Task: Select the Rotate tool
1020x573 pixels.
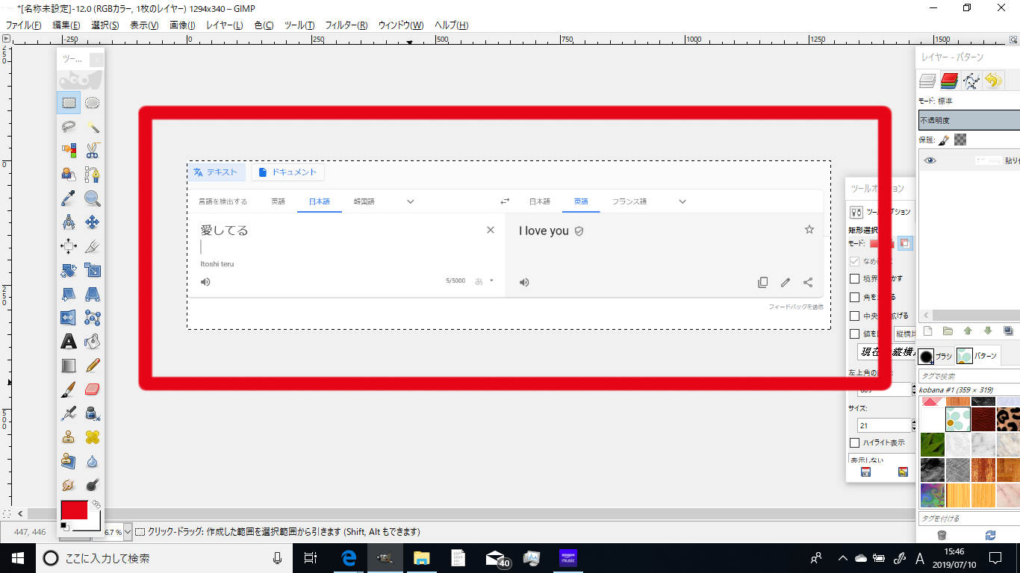Action: 69,270
